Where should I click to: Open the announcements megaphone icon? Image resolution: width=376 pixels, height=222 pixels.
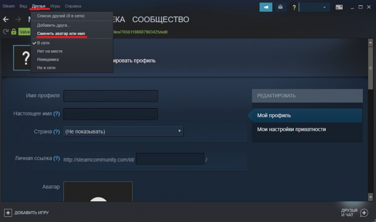pyautogui.click(x=266, y=7)
